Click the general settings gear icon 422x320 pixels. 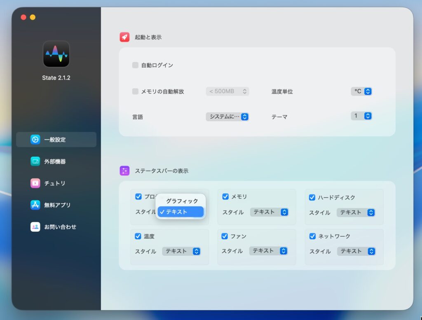(35, 140)
